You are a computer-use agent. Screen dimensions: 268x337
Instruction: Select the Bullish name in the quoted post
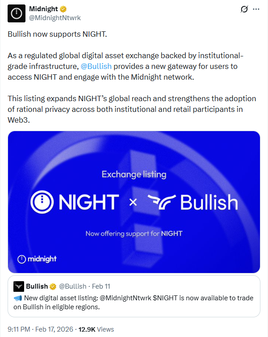(x=37, y=286)
